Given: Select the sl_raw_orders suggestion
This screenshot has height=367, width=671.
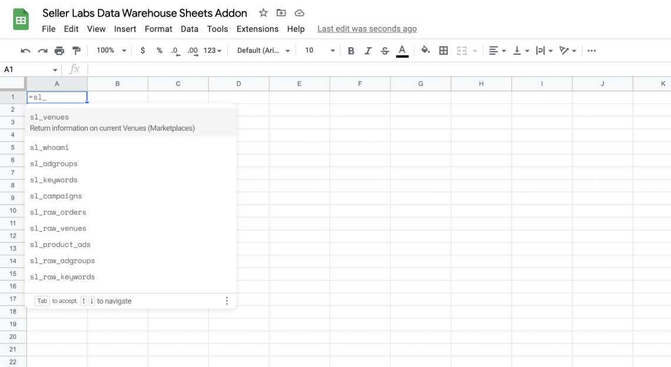Looking at the screenshot, I should (131, 212).
